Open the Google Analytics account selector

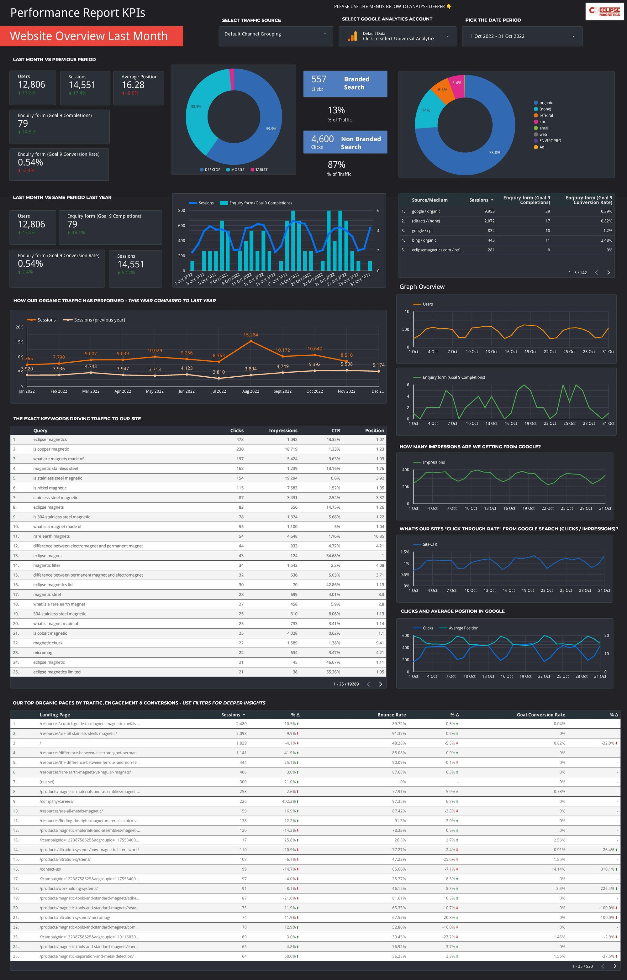(x=398, y=36)
